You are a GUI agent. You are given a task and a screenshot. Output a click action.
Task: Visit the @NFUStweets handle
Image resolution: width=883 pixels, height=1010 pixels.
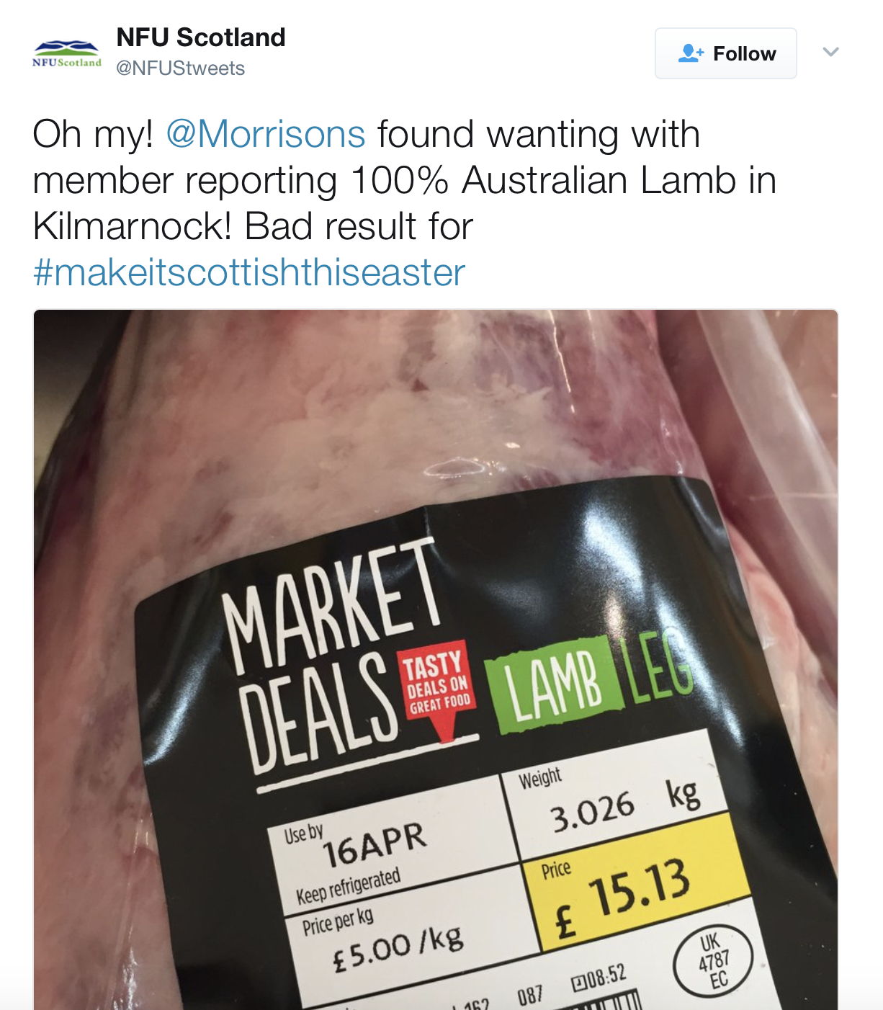[180, 68]
